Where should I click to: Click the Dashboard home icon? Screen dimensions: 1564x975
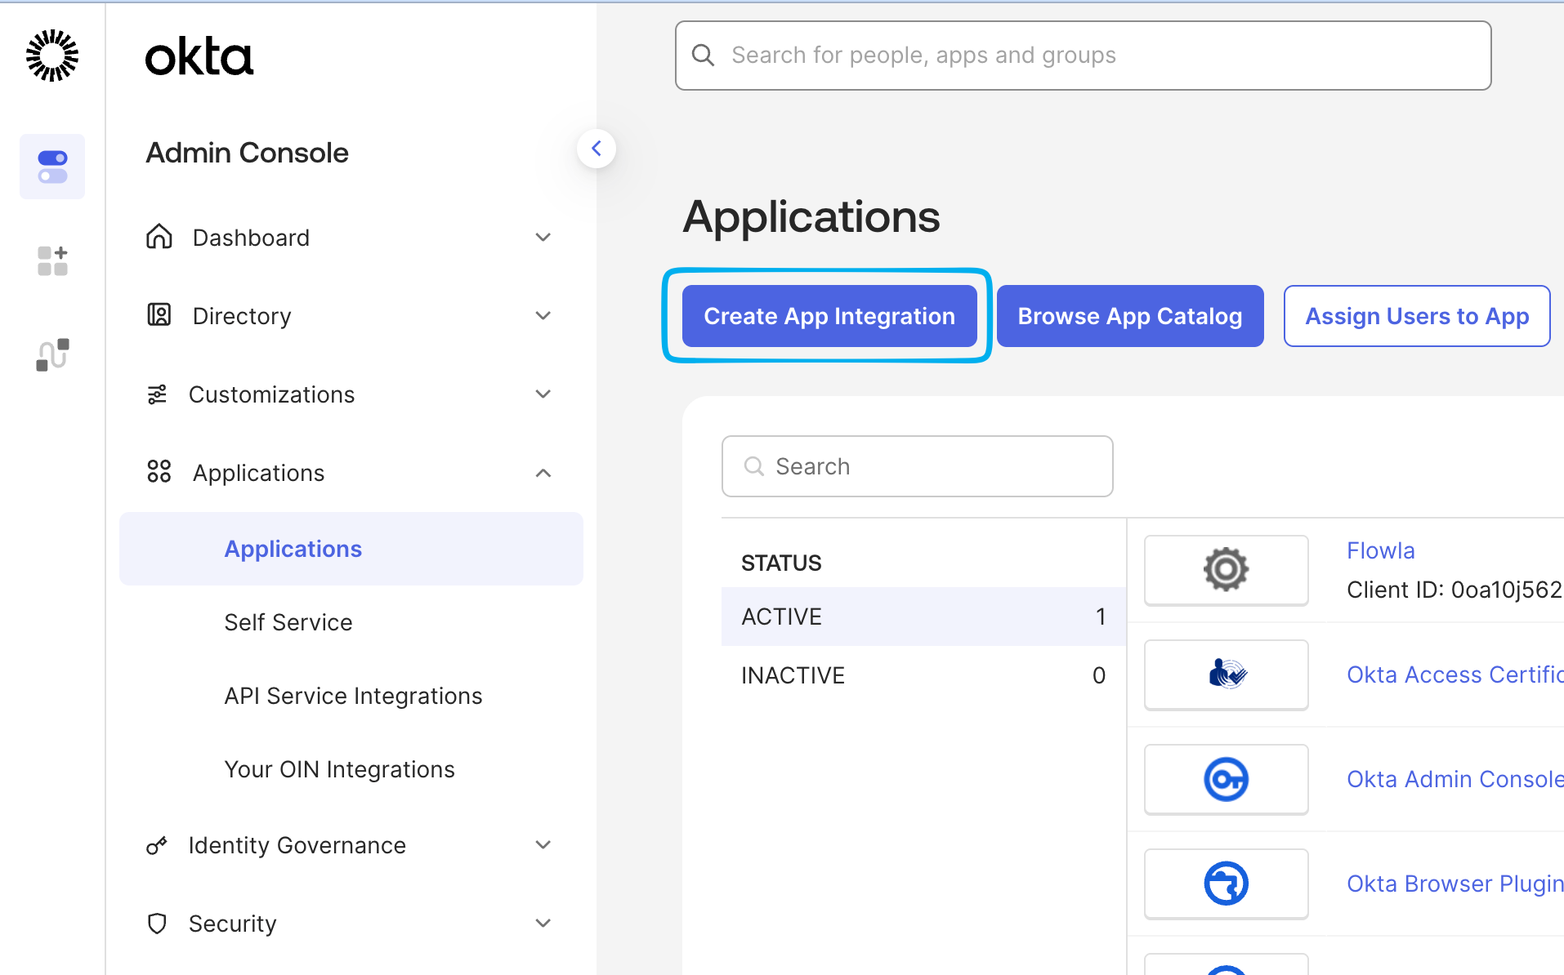[159, 237]
